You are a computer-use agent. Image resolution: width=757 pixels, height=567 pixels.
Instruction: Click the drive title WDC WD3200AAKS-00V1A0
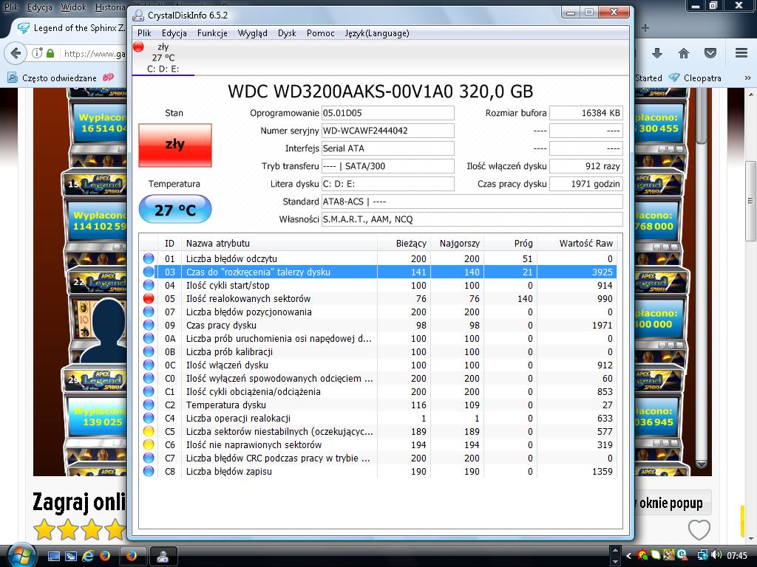tap(381, 91)
